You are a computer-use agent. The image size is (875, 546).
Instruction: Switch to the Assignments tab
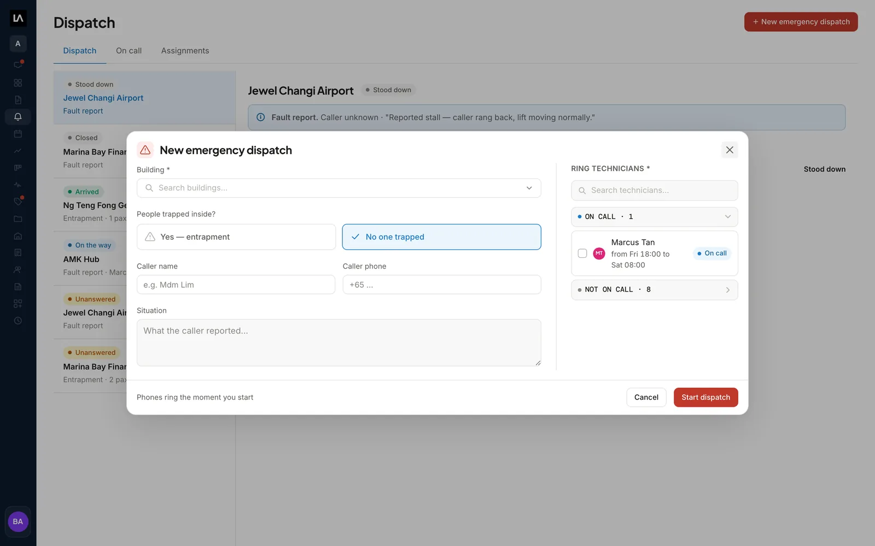click(185, 51)
